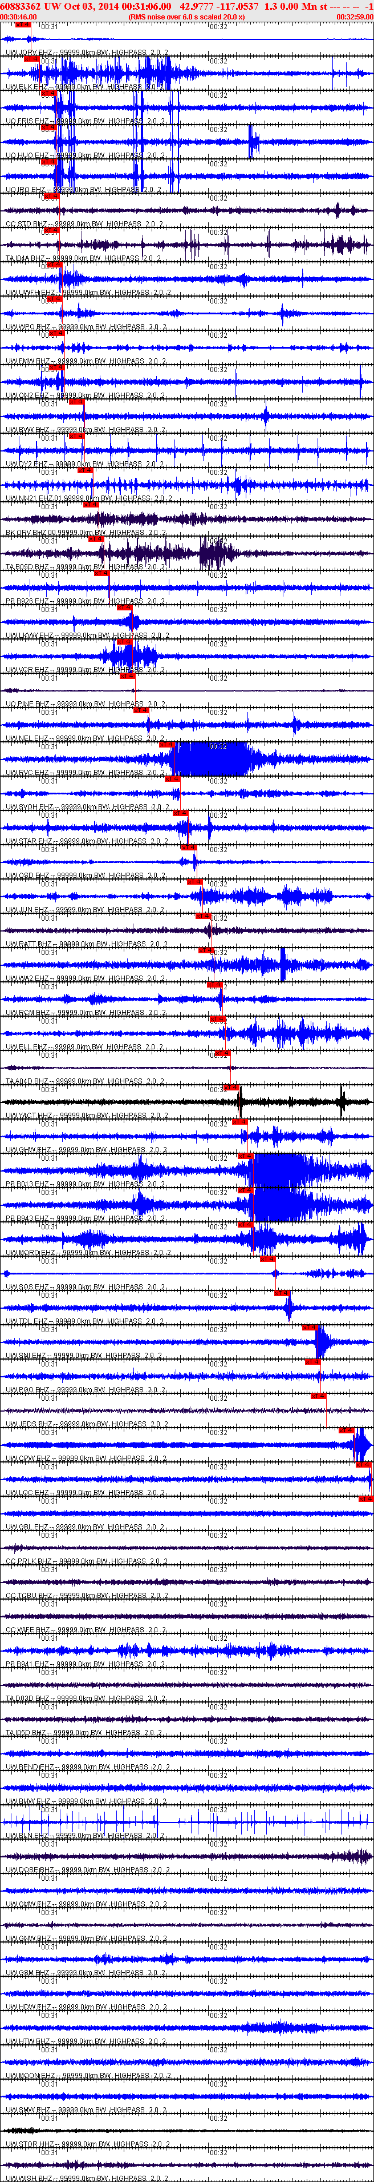Screen dimensions: 374x2182
Task: Select the RMS noise scaling note in the header
Action: pos(186,16)
